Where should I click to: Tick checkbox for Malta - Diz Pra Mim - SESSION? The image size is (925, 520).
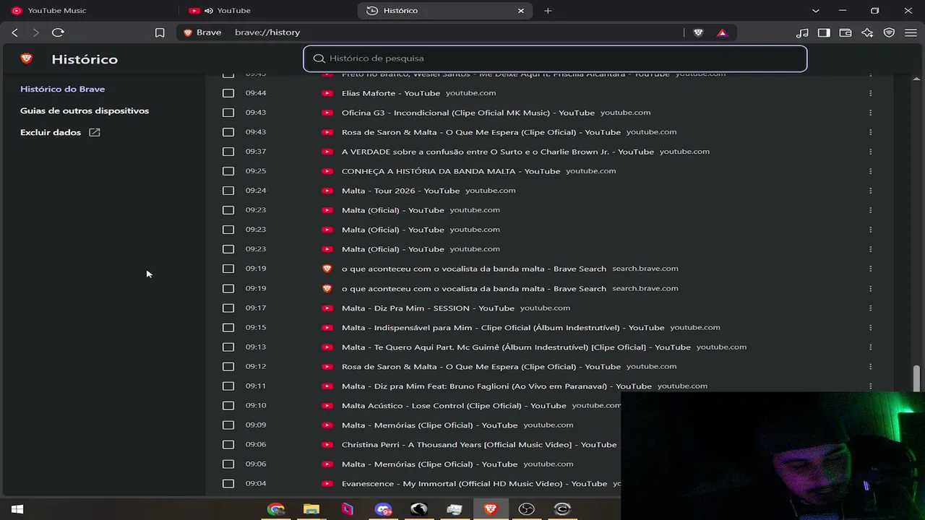pyautogui.click(x=228, y=308)
